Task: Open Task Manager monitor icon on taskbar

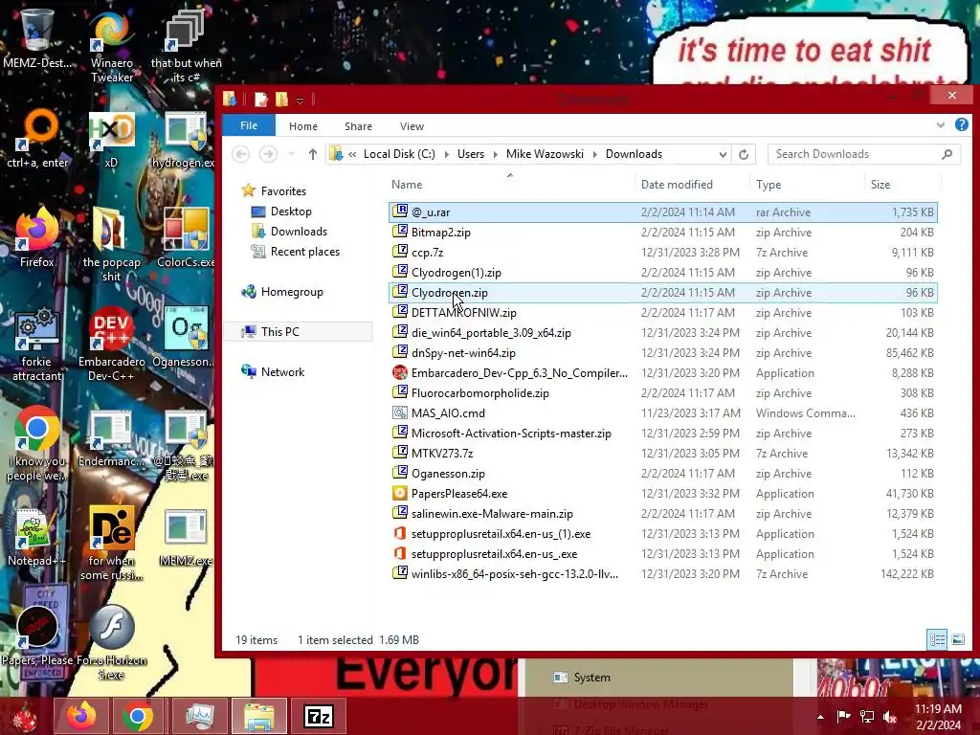Action: point(199,716)
